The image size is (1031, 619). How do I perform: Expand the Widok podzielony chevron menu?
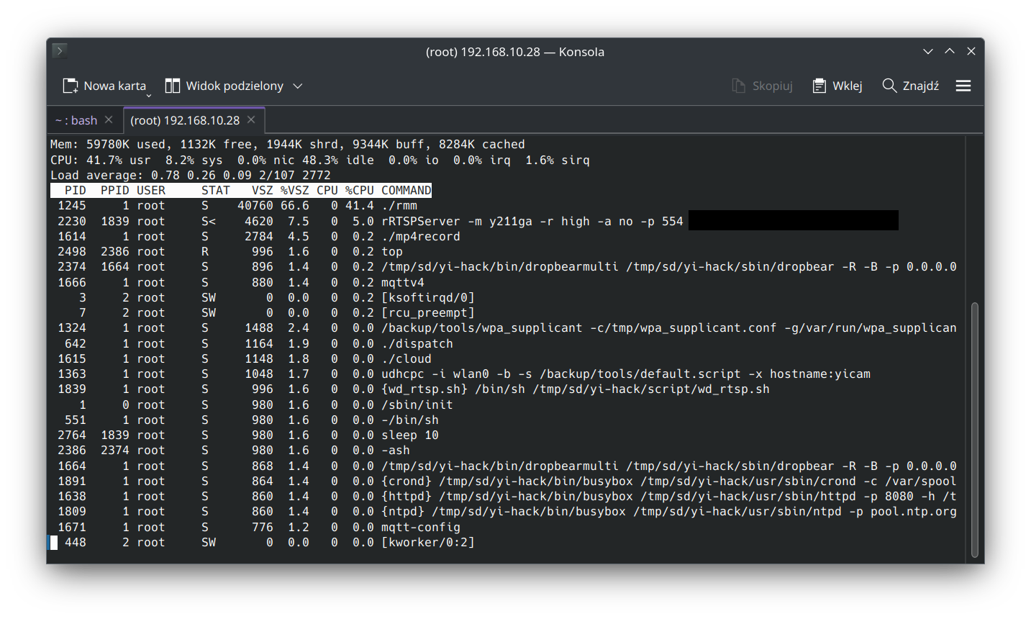[x=296, y=85]
